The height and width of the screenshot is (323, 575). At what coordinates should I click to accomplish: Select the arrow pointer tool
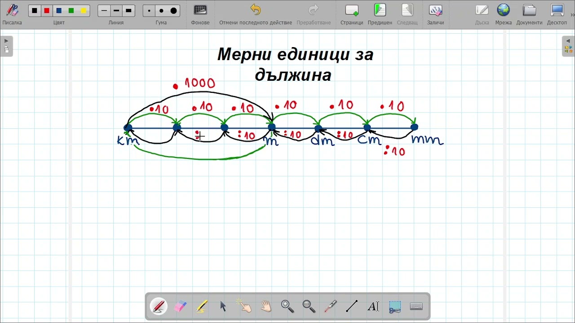pyautogui.click(x=223, y=306)
